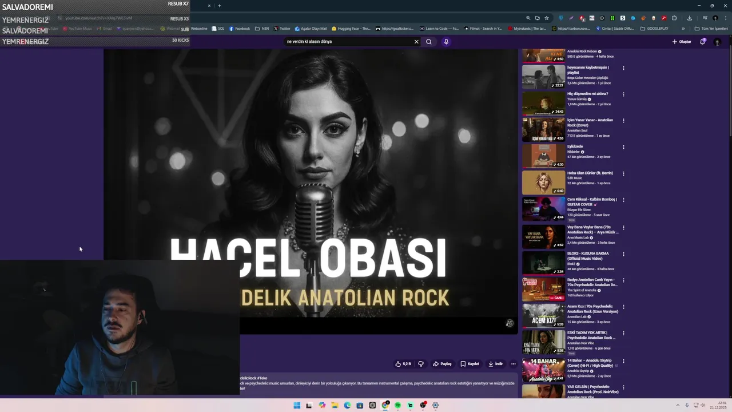Bookmark page with the star icon
The width and height of the screenshot is (732, 412).
(x=546, y=18)
